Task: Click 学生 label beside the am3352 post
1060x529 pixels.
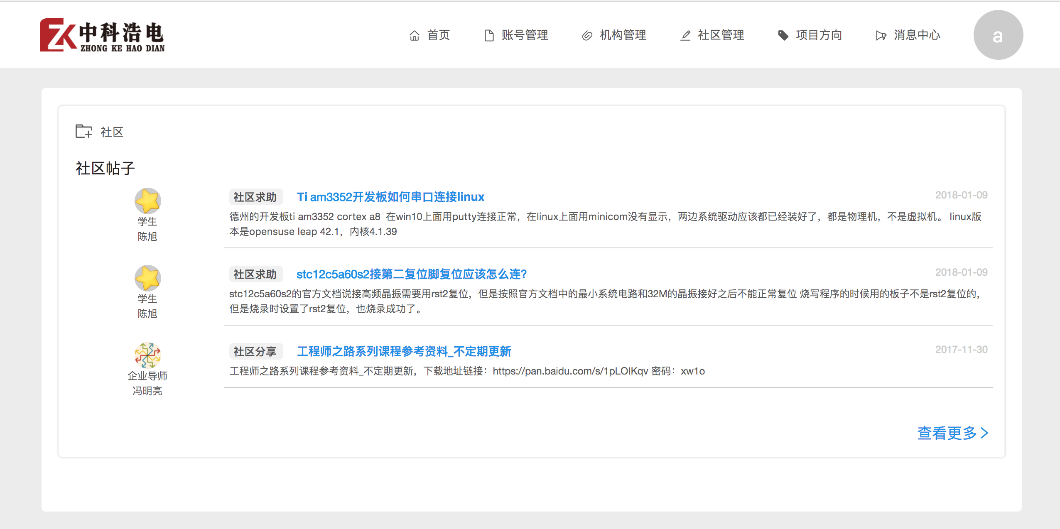Action: [x=147, y=221]
